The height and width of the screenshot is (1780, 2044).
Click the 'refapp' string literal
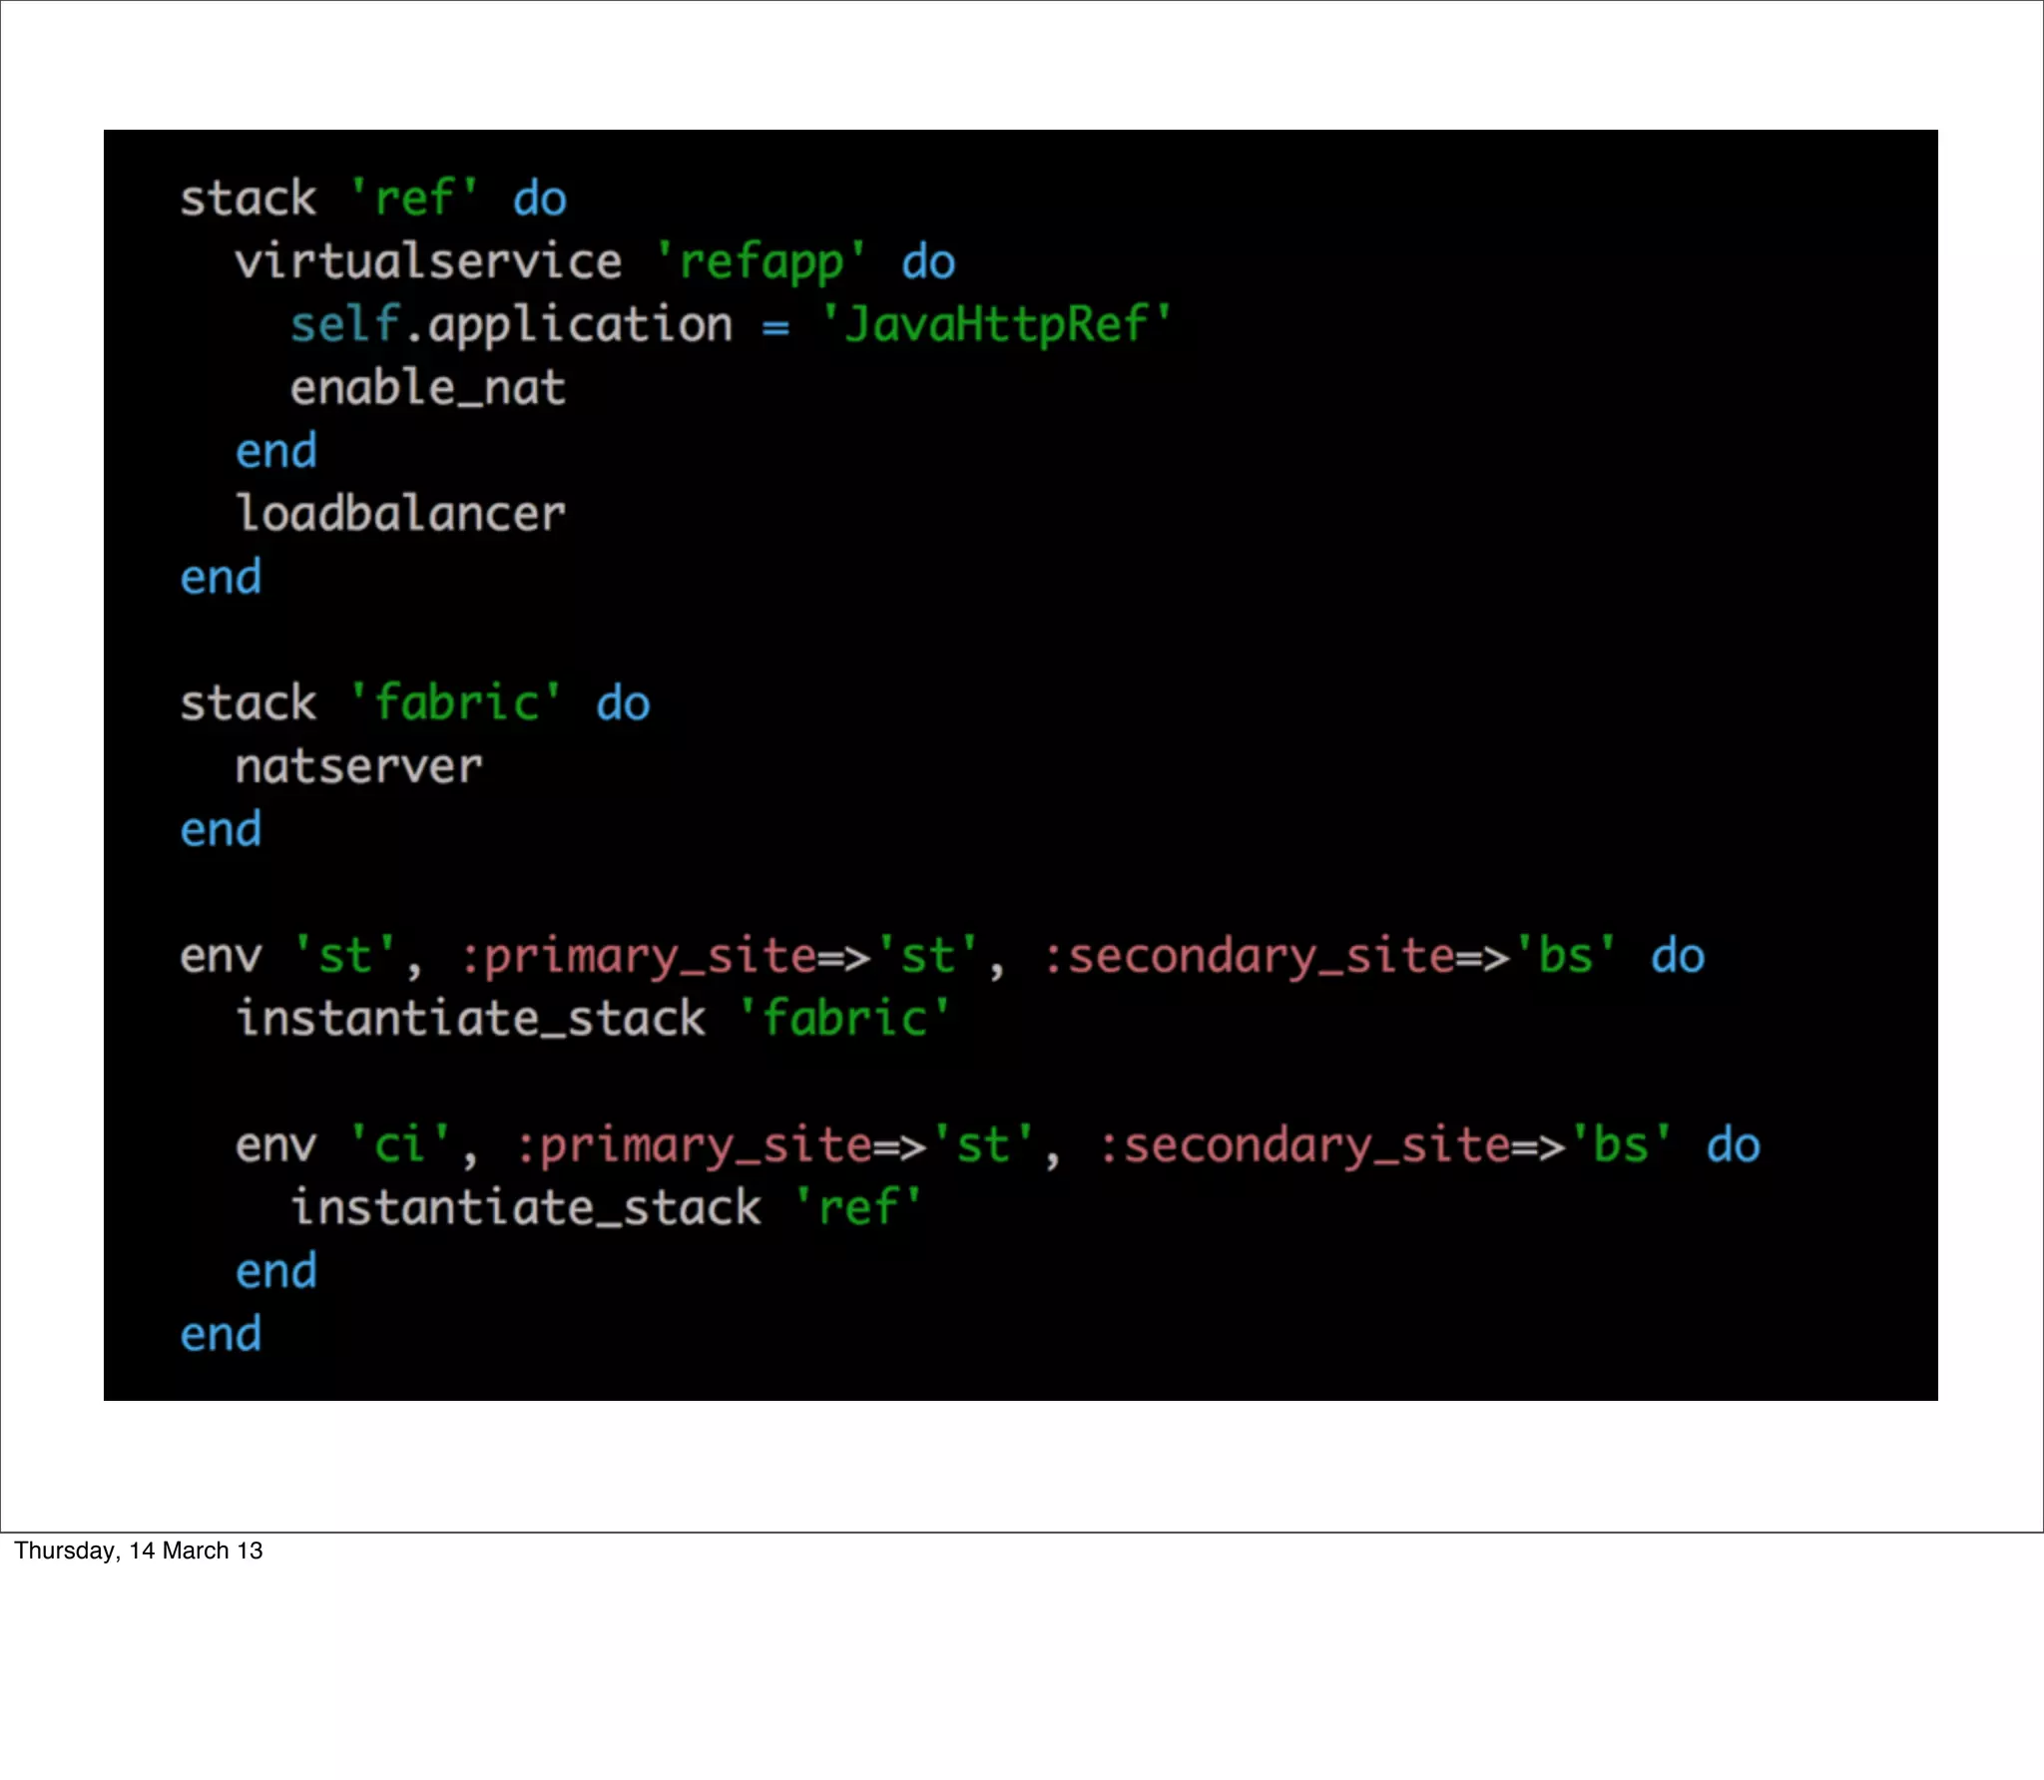[761, 261]
